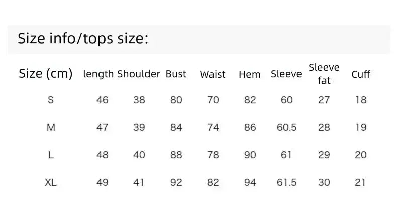This screenshot has width=397, height=210.
Task: Click the 'length' column header
Action: pyautogui.click(x=98, y=74)
